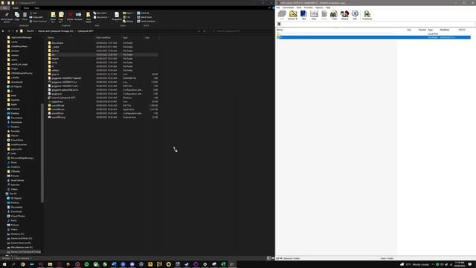Viewport: 476px width, 268px height.
Task: Go up one level with Explorer's up arrow
Action: 17,31
